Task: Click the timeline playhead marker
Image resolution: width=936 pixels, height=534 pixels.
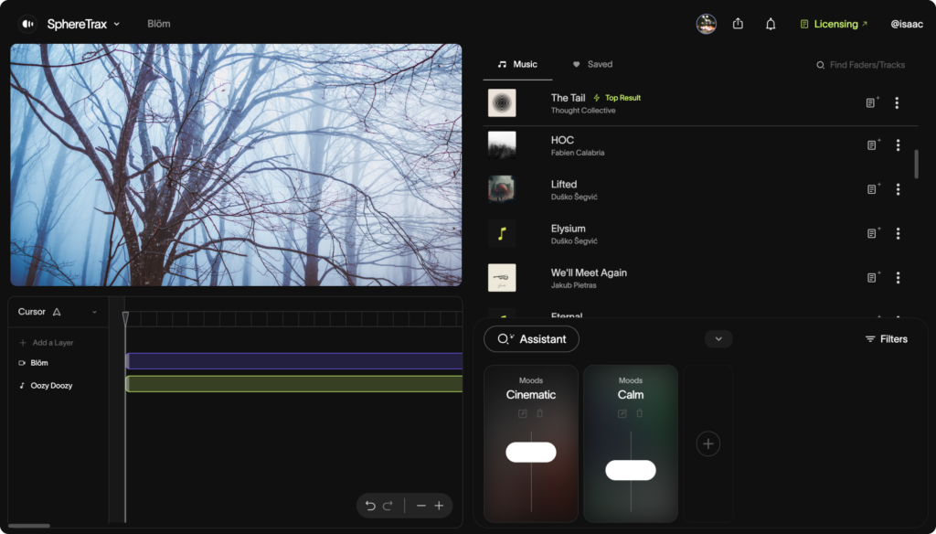Action: pos(125,318)
